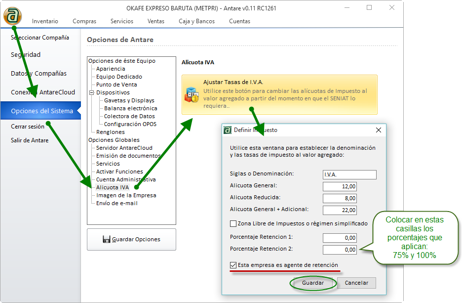Enable Zona Libre de Impuestos checkbox
Viewport: 462px width, 303px height.
[233, 223]
